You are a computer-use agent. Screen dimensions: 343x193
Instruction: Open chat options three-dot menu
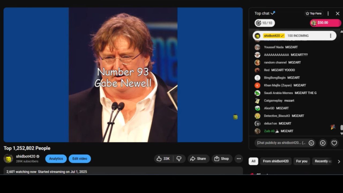tap(328, 13)
